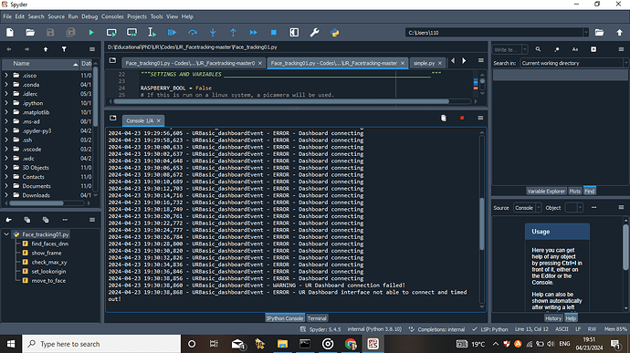The image size is (630, 353).
Task: Open the Windows Start menu
Action: [11, 344]
